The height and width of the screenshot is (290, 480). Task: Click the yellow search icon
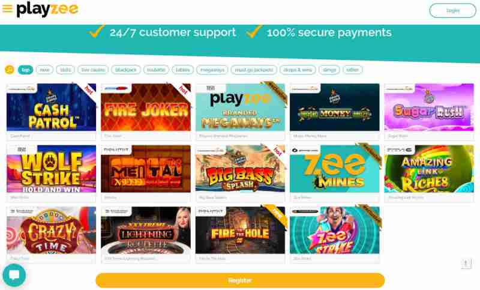(x=10, y=70)
